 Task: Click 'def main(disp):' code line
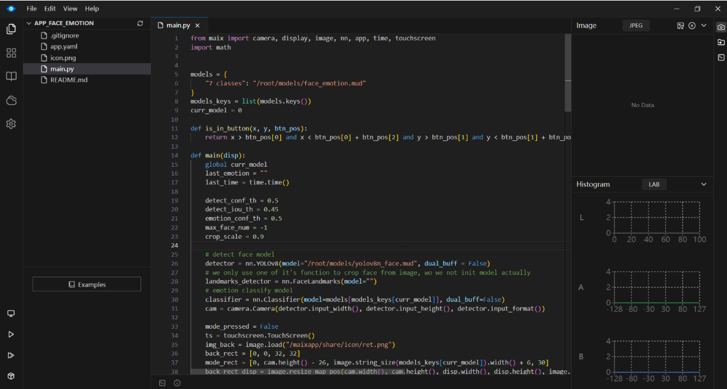218,156
